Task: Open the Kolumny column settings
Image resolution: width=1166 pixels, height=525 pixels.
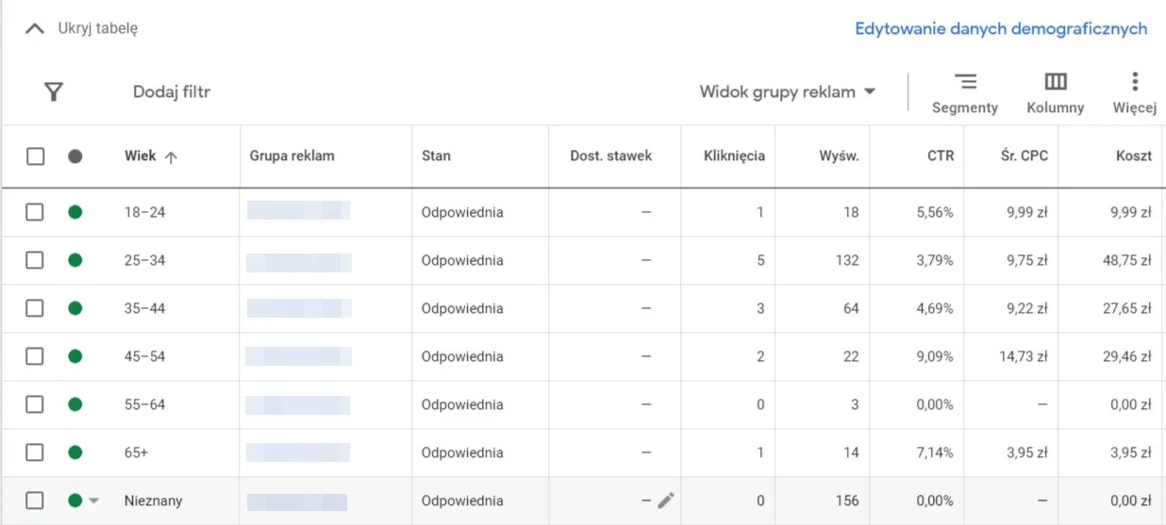Action: [1056, 92]
